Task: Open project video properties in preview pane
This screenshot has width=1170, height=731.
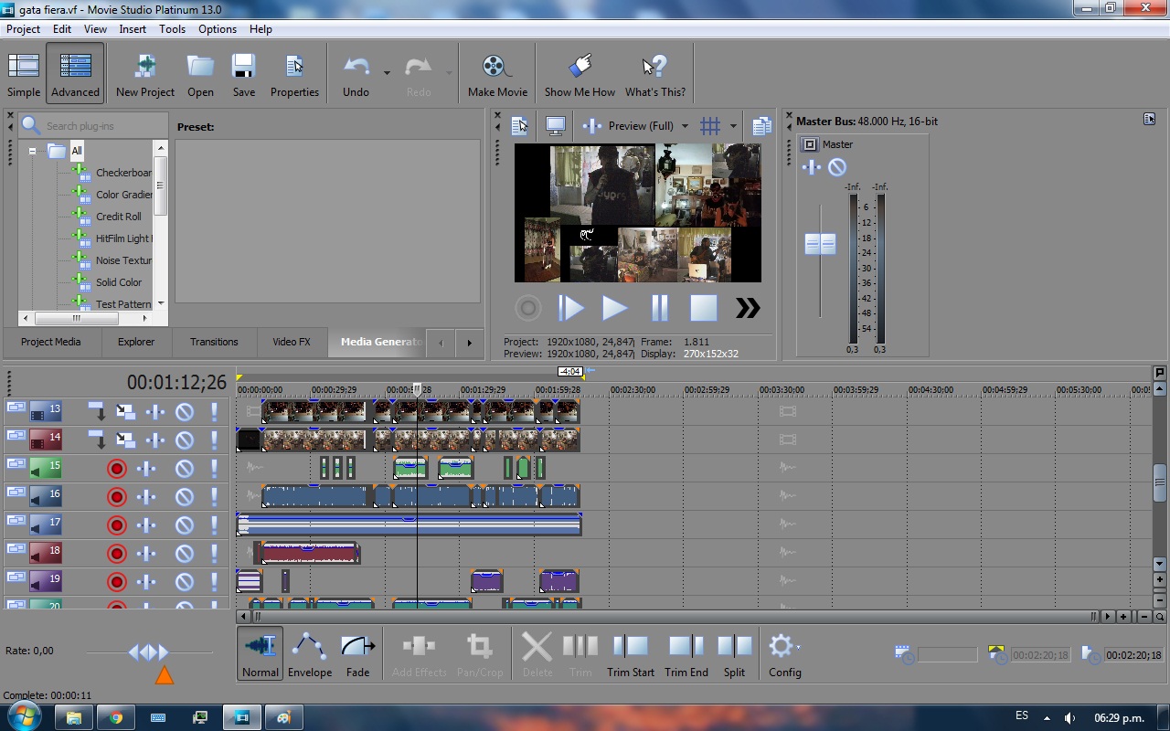Action: point(520,126)
